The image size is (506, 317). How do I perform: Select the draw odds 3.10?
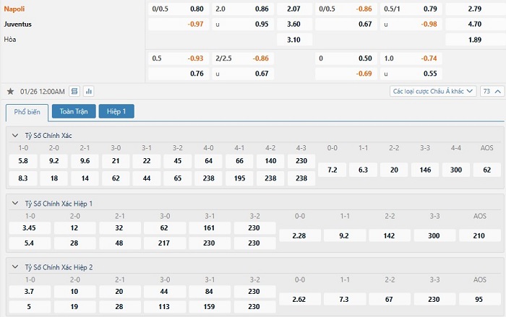point(293,39)
